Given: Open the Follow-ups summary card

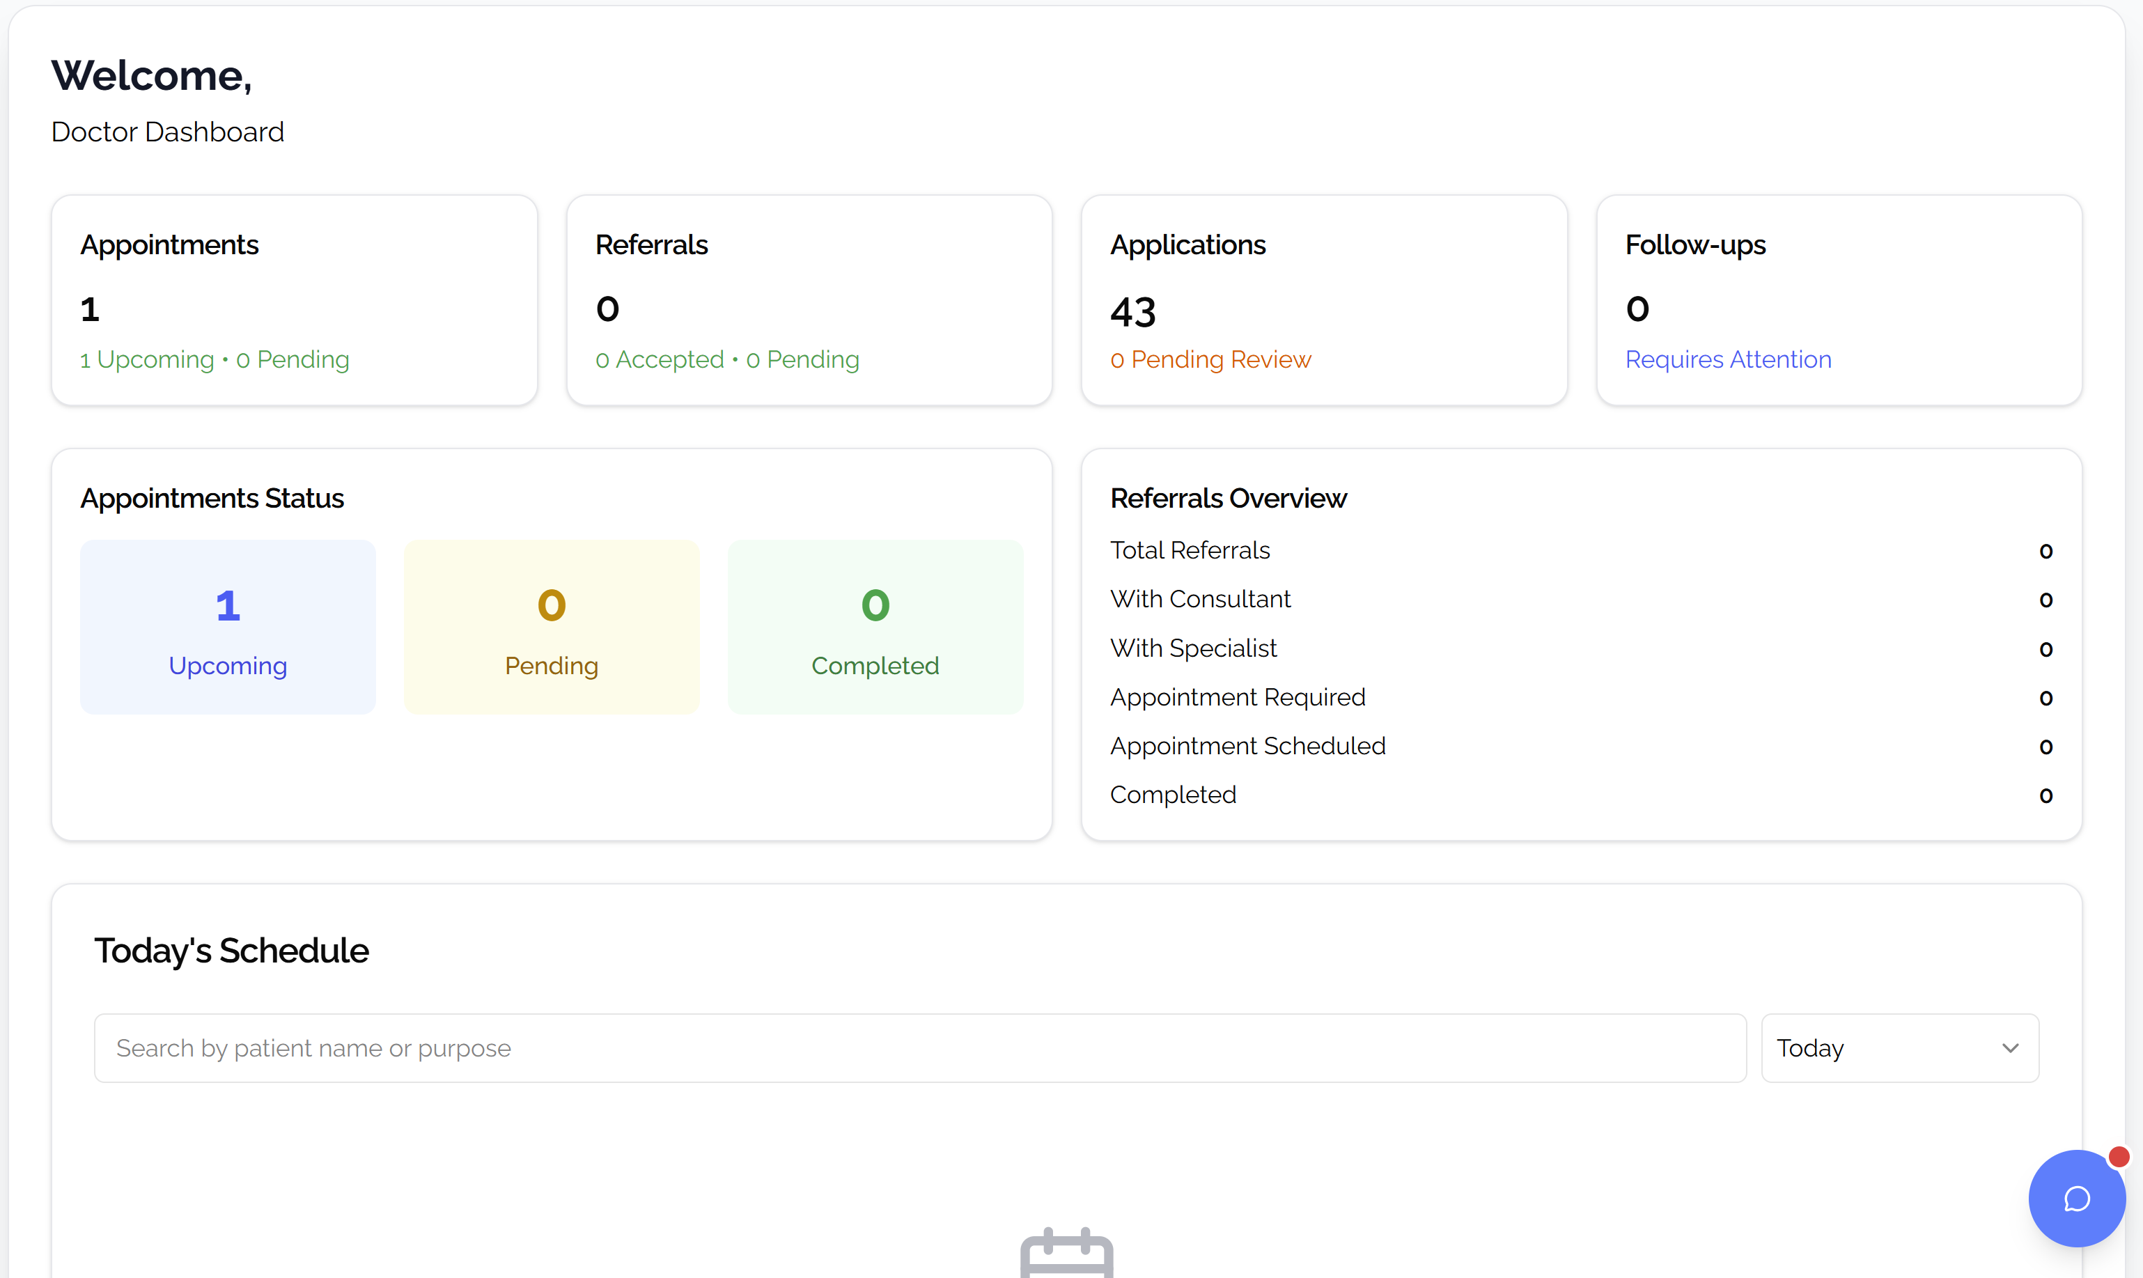Looking at the screenshot, I should click(1838, 299).
